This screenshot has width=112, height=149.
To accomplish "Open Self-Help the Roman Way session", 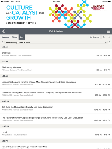I will coord(56,108).
